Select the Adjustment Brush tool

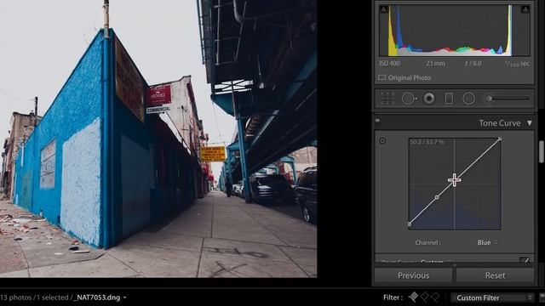click(x=508, y=99)
